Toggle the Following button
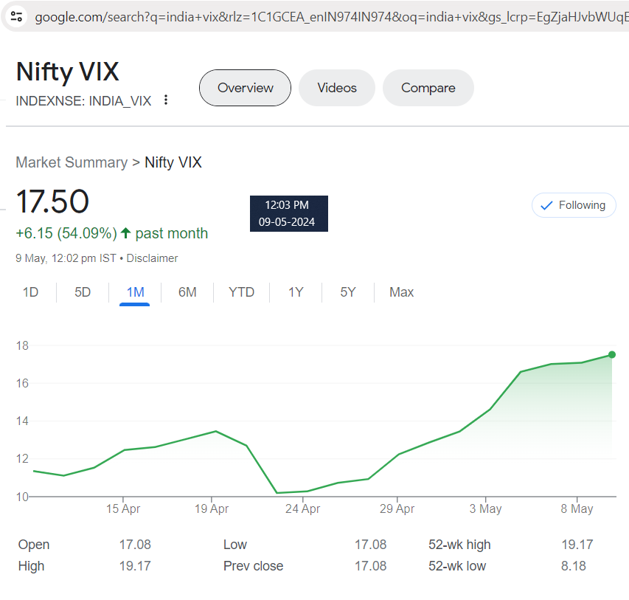 click(x=574, y=205)
